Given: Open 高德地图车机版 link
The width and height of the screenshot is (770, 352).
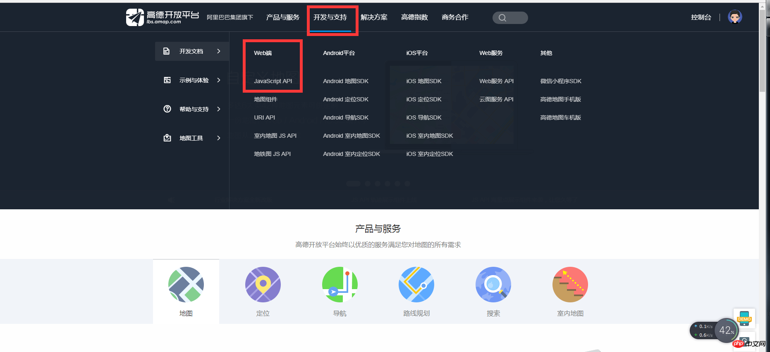Looking at the screenshot, I should click(561, 117).
